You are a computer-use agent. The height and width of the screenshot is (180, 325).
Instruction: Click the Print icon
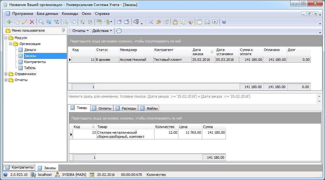207,22
